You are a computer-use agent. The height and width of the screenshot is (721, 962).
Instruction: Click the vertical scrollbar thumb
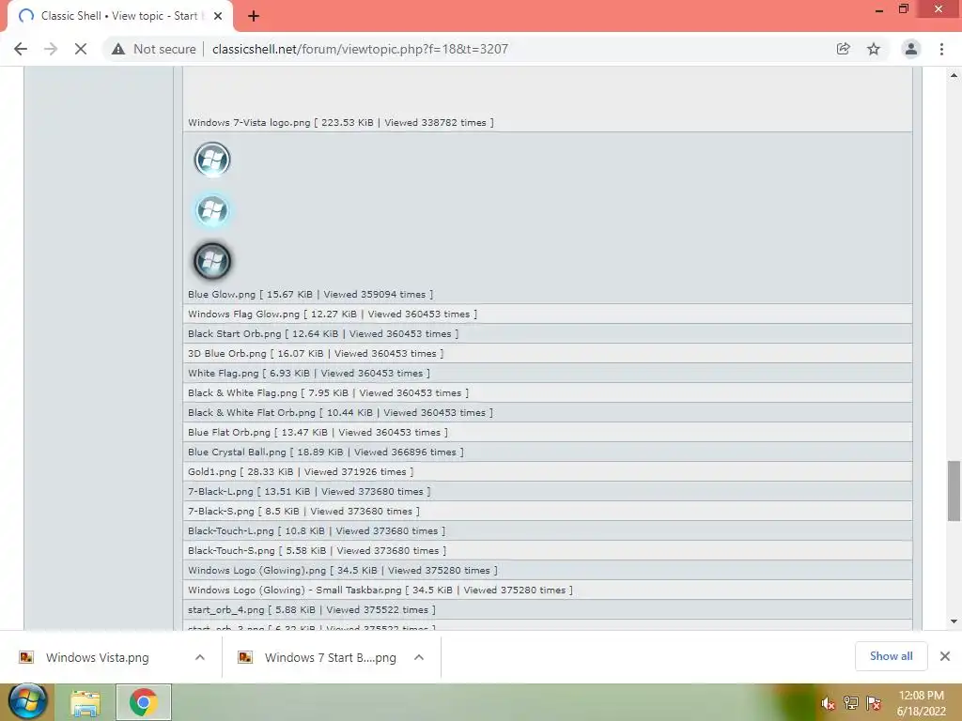pos(954,491)
